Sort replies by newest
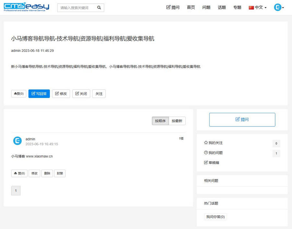 click(x=177, y=121)
